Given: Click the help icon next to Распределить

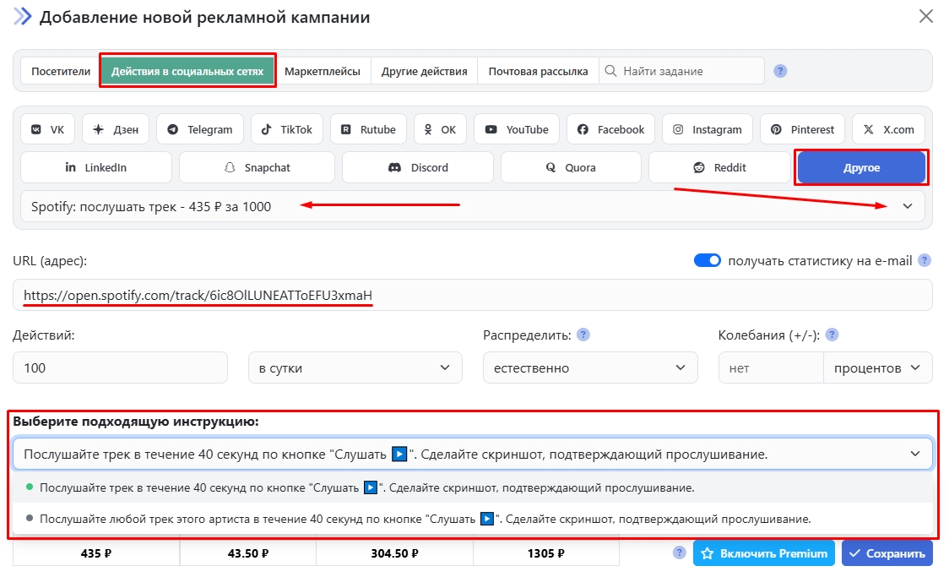Looking at the screenshot, I should [x=583, y=335].
